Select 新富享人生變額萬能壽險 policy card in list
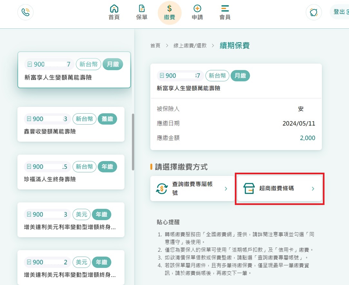Image resolution: width=349 pixels, height=285 pixels. 74,70
